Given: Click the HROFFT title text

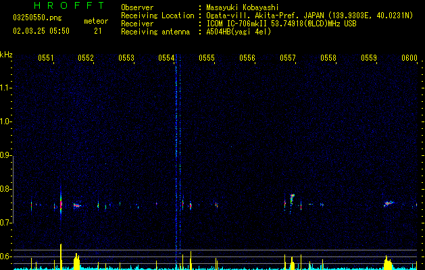Looking at the screenshot, I should point(69,5).
